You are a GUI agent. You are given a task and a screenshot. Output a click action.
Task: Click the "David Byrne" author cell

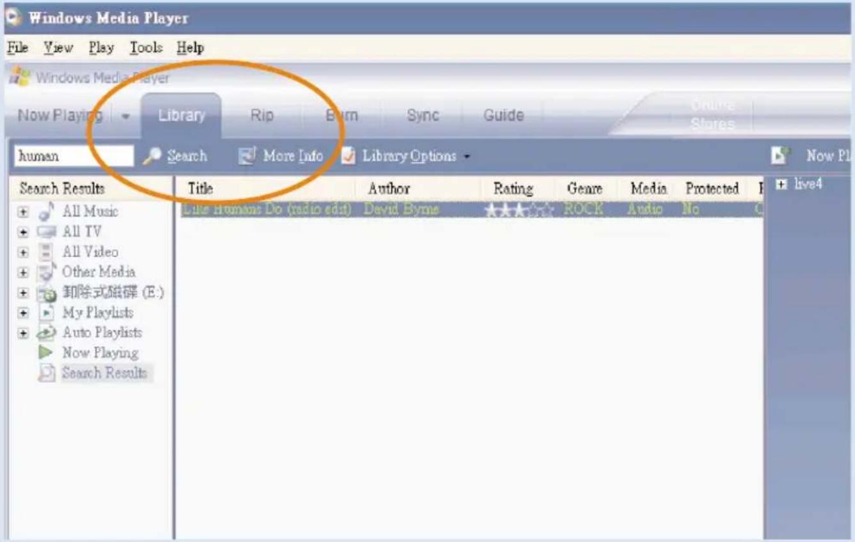[x=402, y=210]
